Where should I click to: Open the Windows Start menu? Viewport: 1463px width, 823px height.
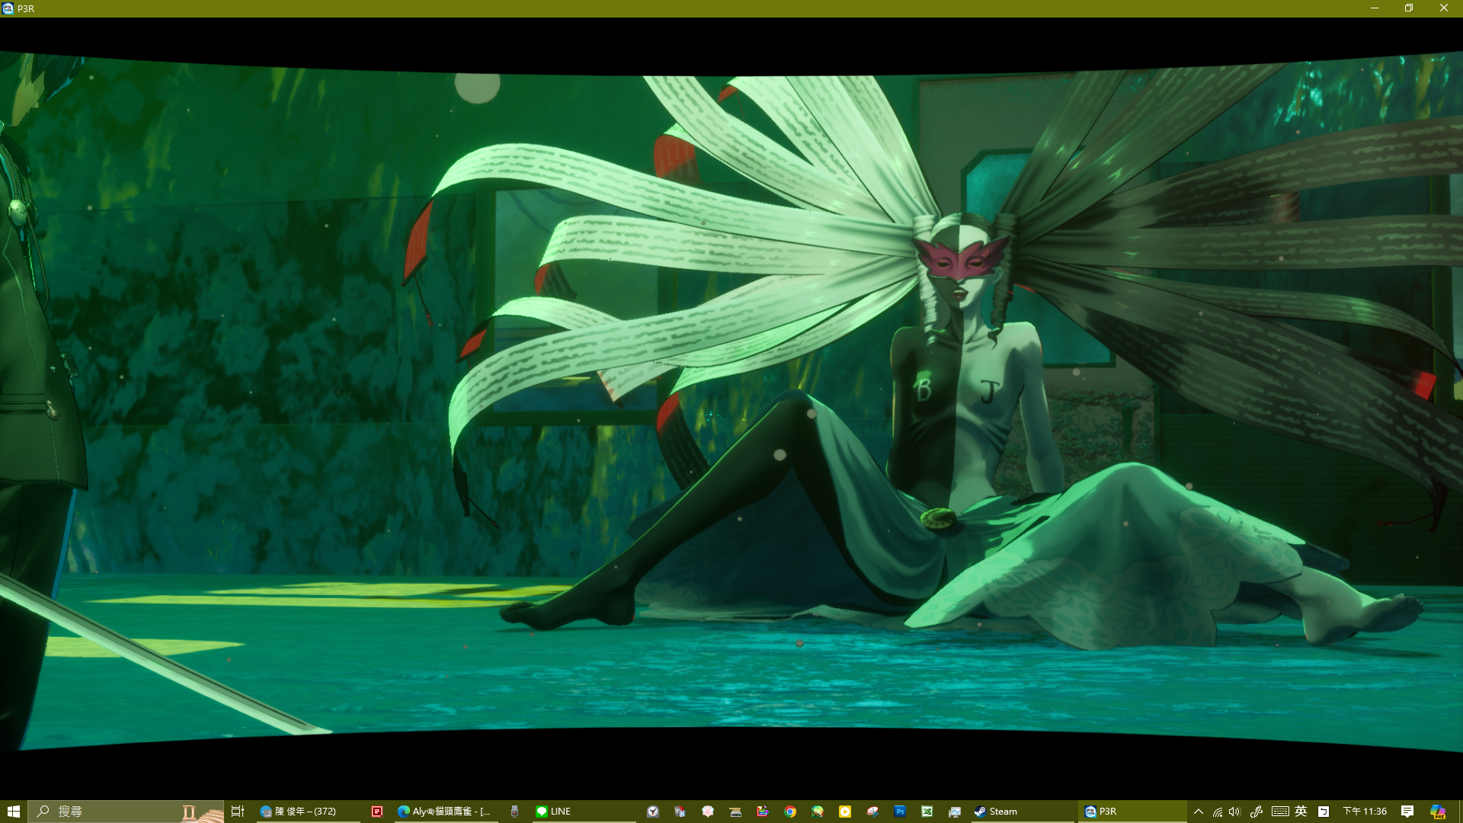[13, 812]
